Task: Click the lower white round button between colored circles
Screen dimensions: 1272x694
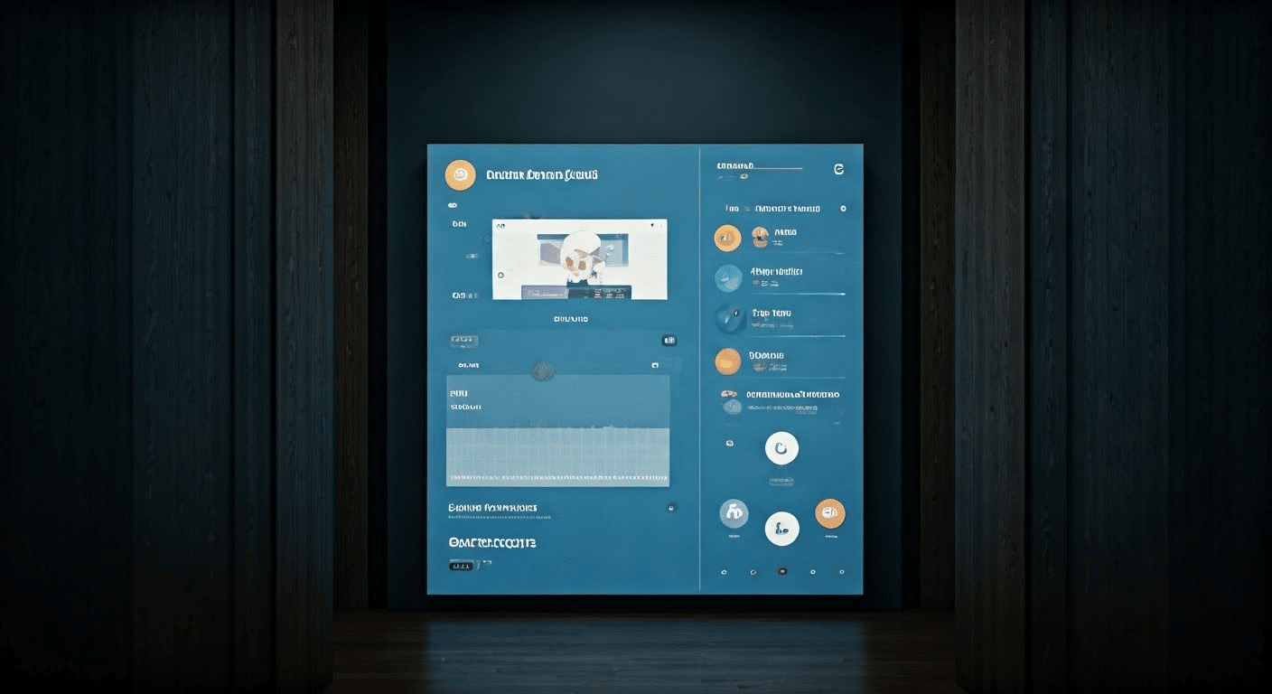Action: click(x=781, y=529)
